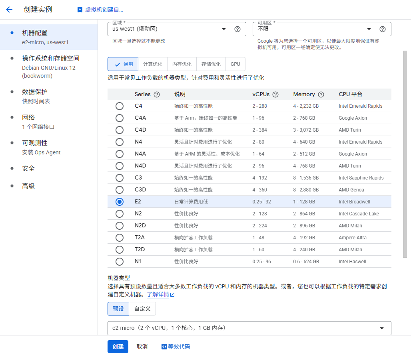This screenshot has height=353, width=411.
Task: Switch to the 计算优化 tab
Action: pyautogui.click(x=153, y=64)
